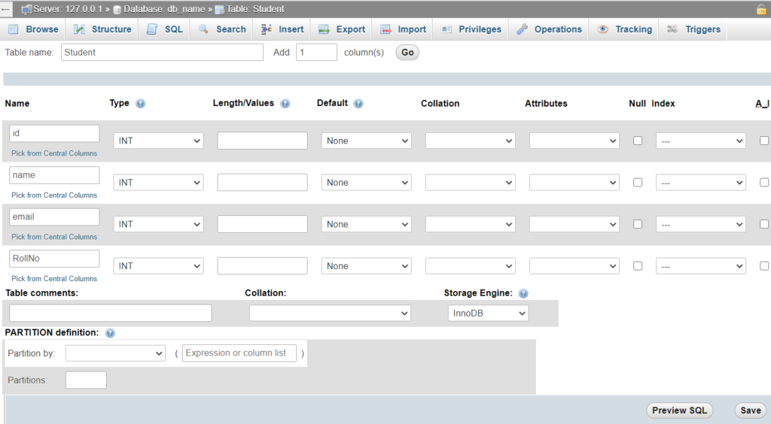Viewport: 771px width, 424px height.
Task: Click the Table comments input field
Action: tap(111, 313)
